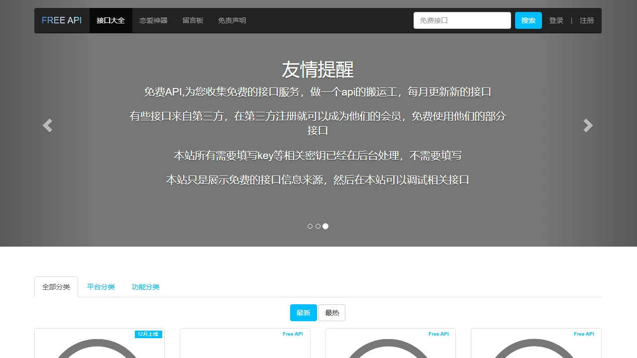This screenshot has height=358, width=637.
Task: Click the Free API badge on the third card
Action: pyautogui.click(x=438, y=334)
